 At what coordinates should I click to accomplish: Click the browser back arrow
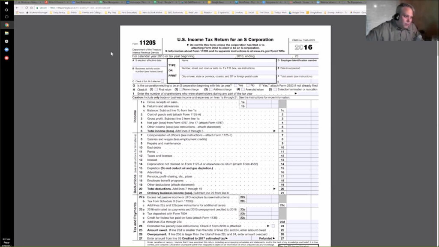(x=17, y=8)
